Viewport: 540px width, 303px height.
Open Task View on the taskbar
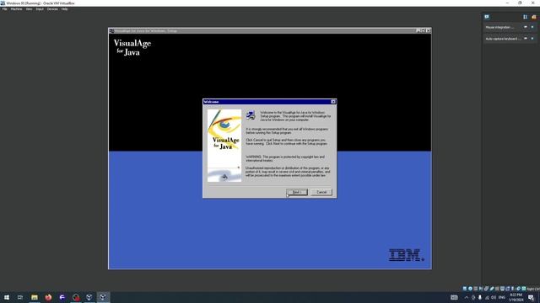(x=20, y=297)
